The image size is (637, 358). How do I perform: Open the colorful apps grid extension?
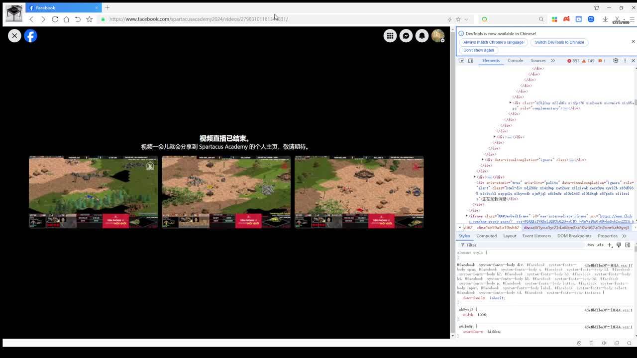(554, 19)
